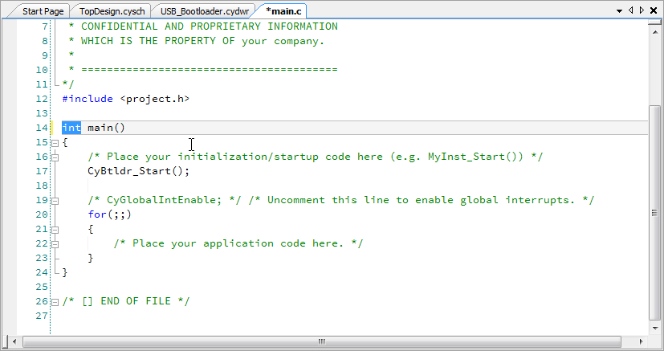Open the active documents dropdown arrow
The image size is (664, 351).
coord(619,11)
